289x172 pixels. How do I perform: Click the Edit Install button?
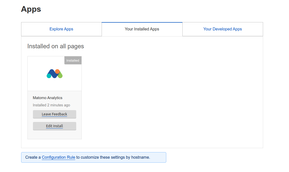click(54, 126)
